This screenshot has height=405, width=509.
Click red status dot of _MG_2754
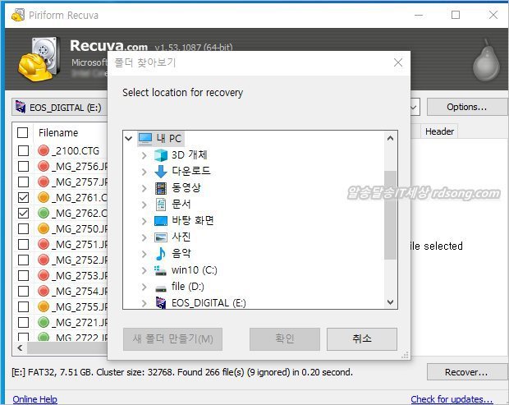pyautogui.click(x=44, y=291)
